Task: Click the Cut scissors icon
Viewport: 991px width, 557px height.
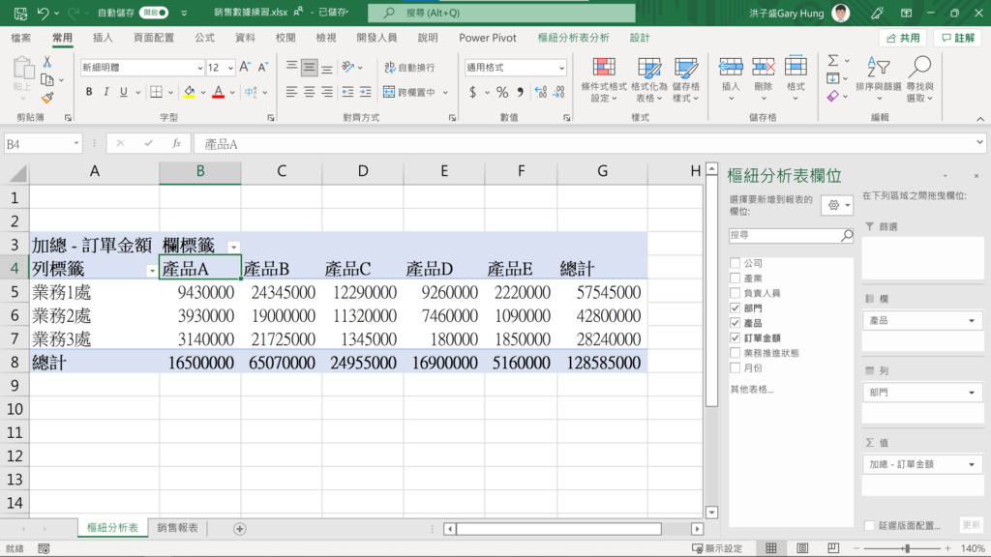Action: (x=46, y=62)
